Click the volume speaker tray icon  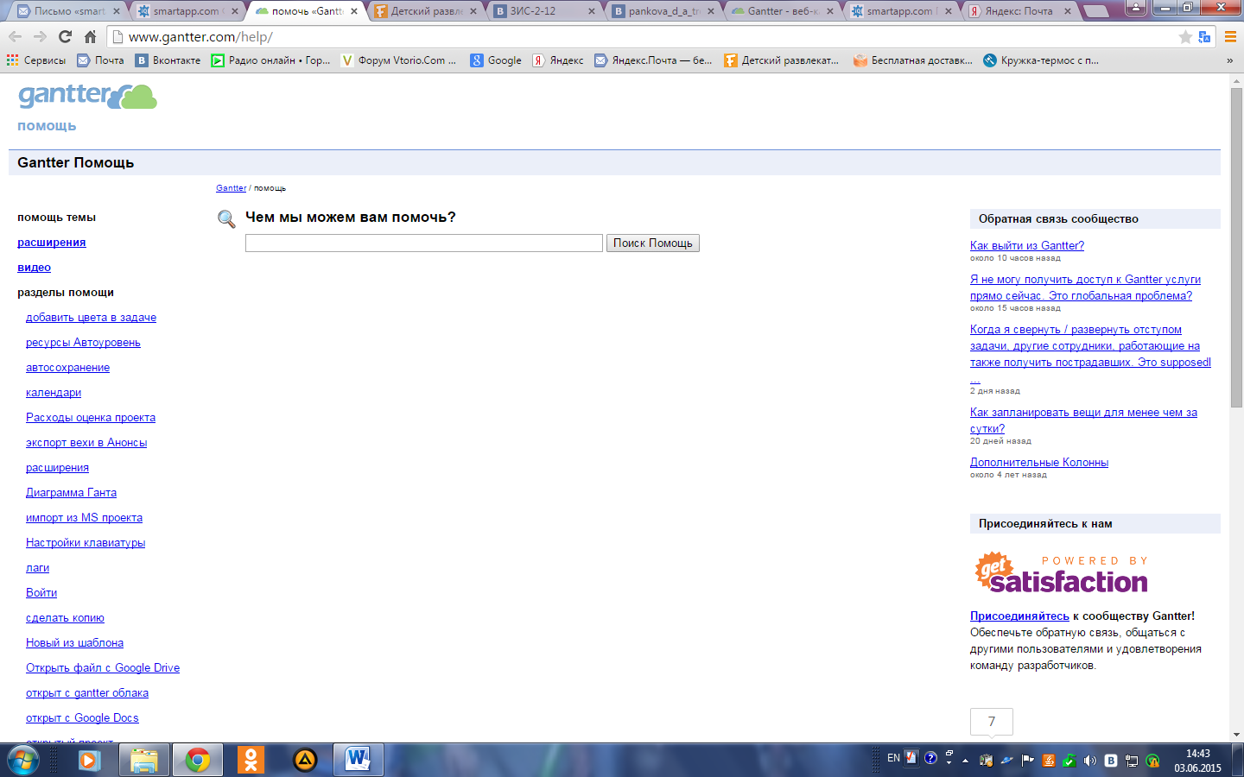pos(1090,761)
